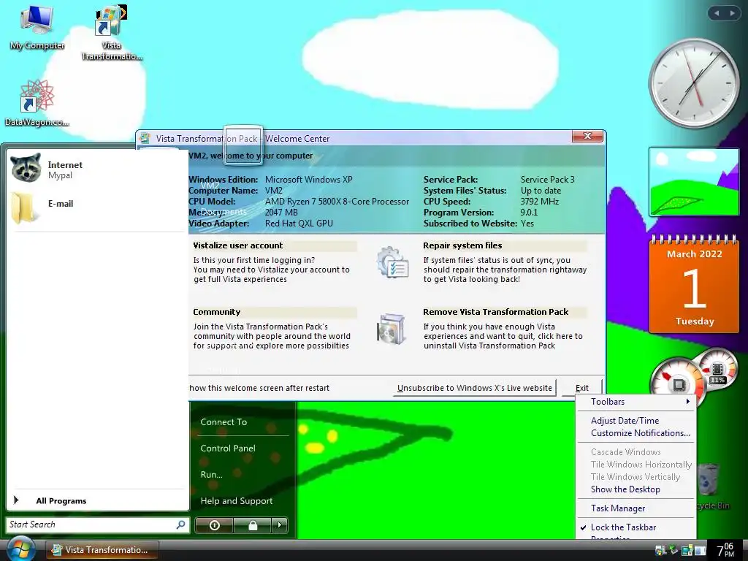The image size is (748, 561).
Task: Open Task Manager from context menu
Action: (618, 508)
